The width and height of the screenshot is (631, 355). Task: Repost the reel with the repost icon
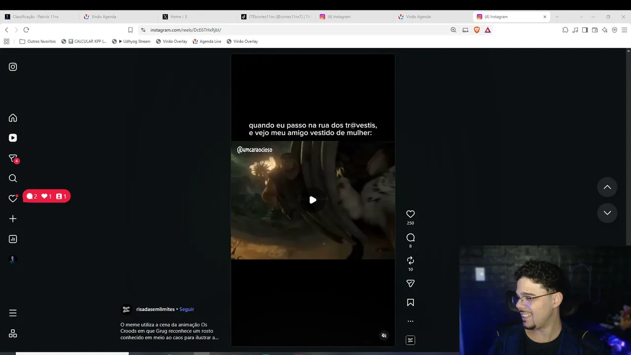410,260
